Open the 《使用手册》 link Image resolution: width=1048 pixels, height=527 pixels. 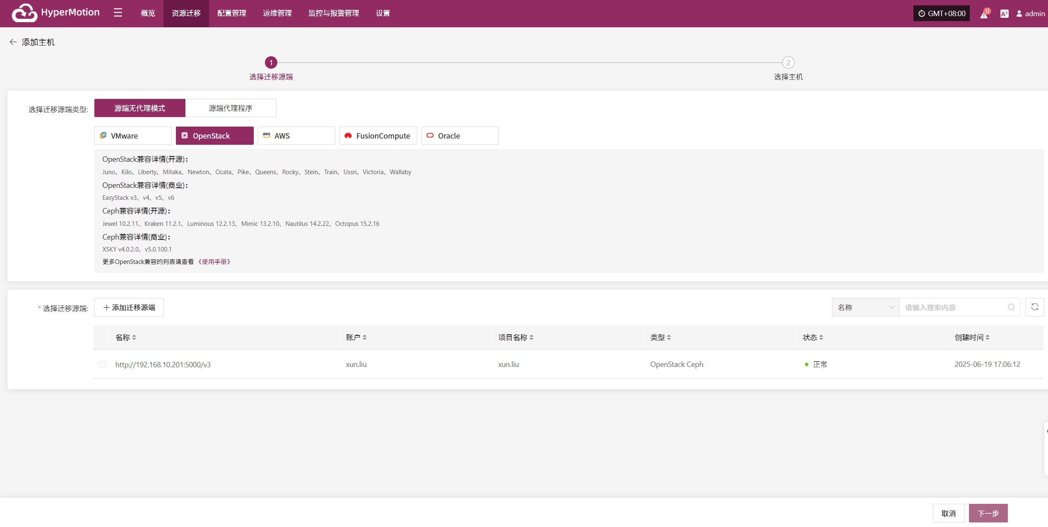(214, 262)
